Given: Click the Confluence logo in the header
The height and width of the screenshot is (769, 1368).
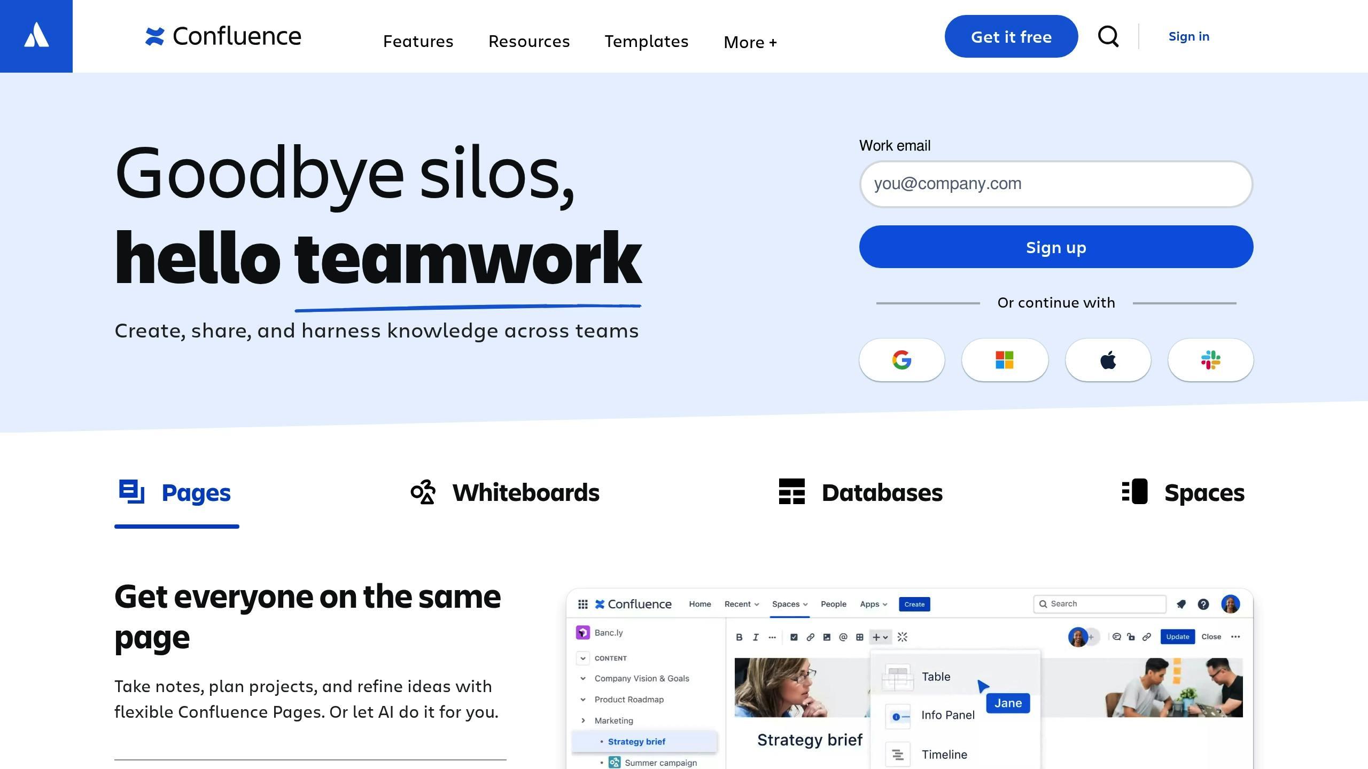Looking at the screenshot, I should pos(223,36).
